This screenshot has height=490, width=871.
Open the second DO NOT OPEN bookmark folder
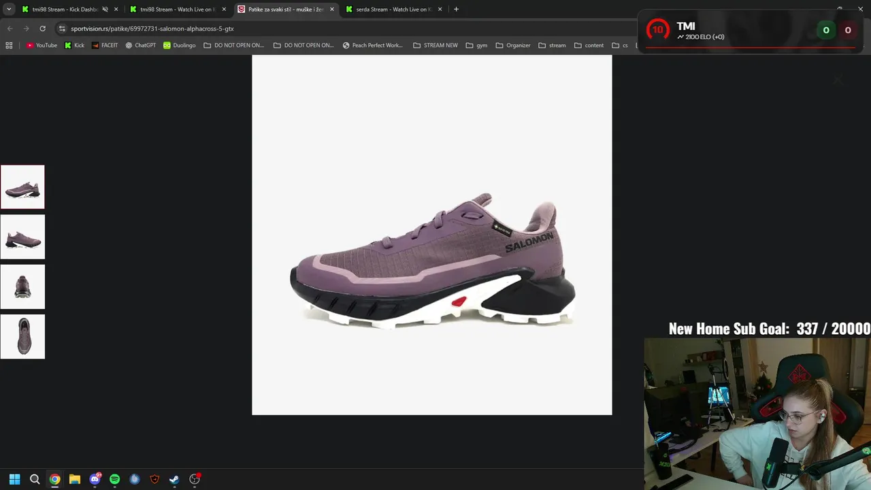(x=303, y=46)
